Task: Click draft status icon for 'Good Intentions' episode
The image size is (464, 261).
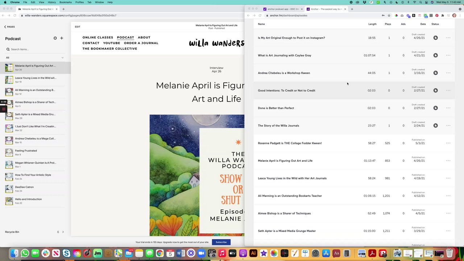Action: pos(435,91)
